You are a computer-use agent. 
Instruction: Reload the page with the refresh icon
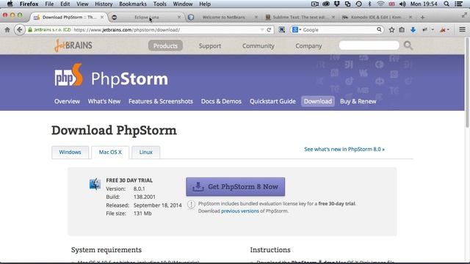pyautogui.click(x=269, y=29)
